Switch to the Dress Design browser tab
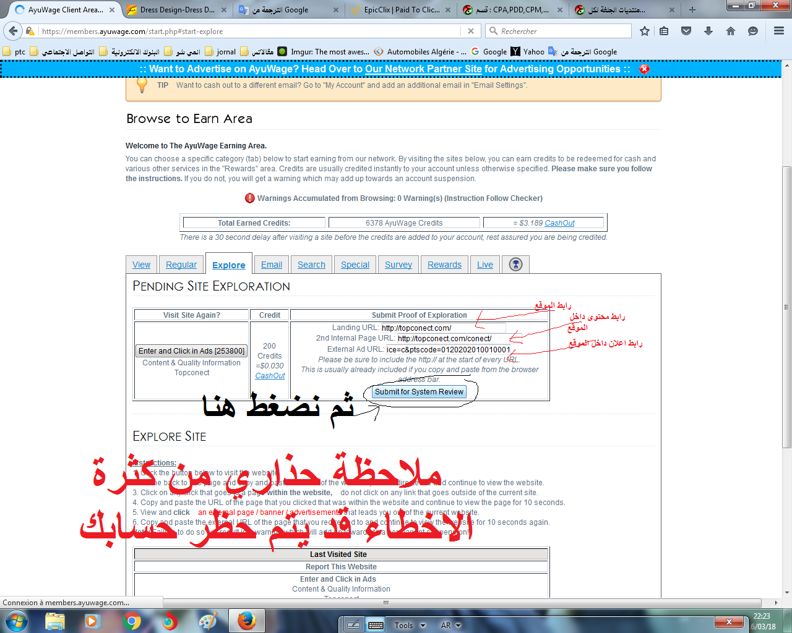 pos(177,10)
